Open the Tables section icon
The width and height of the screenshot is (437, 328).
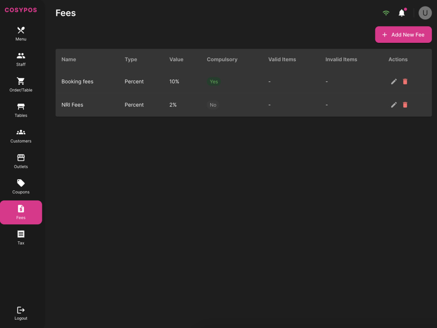(21, 107)
